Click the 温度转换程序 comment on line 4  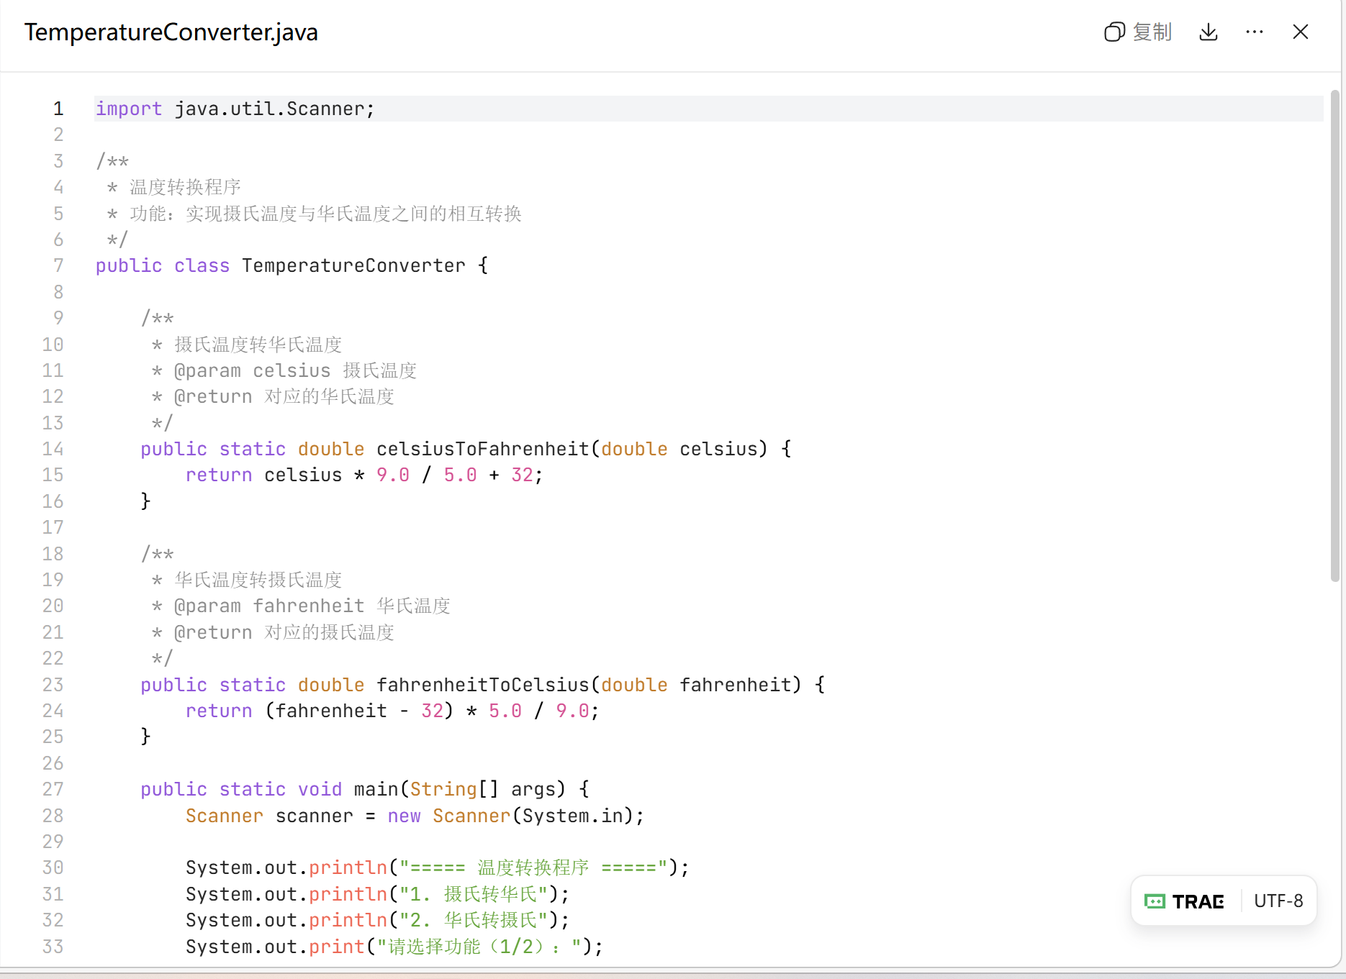(185, 188)
